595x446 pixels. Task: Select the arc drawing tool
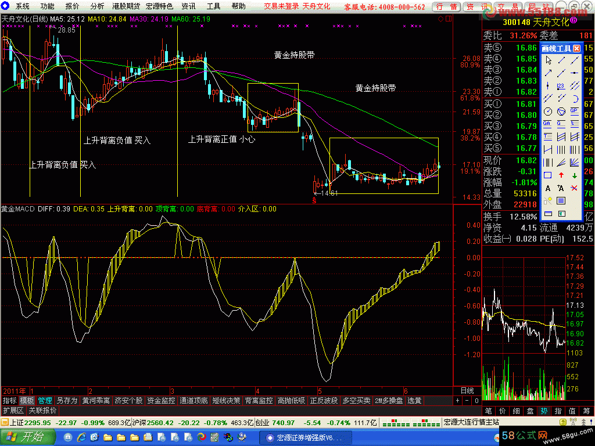click(x=574, y=98)
